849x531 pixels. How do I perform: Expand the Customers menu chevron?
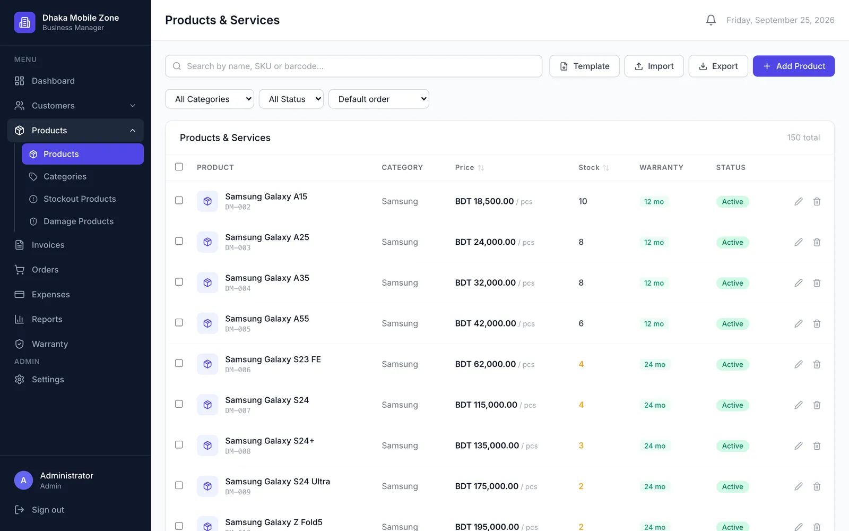133,106
